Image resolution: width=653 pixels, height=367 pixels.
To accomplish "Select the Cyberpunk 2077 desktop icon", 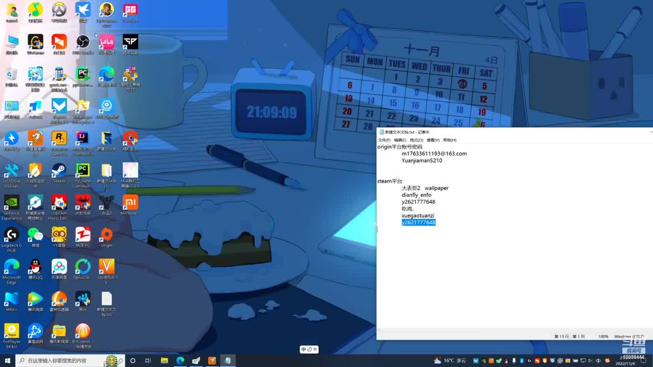I will (x=106, y=15).
